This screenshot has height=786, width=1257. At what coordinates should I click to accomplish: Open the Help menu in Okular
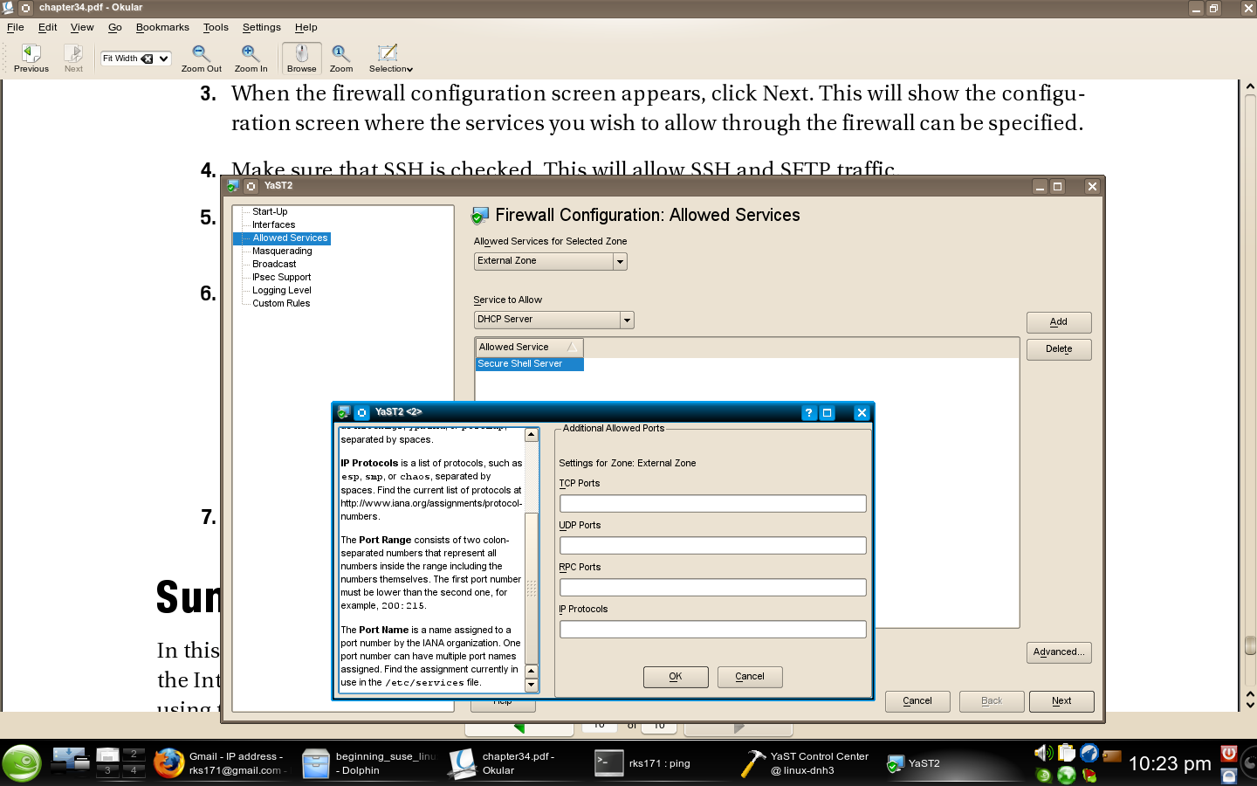306,27
